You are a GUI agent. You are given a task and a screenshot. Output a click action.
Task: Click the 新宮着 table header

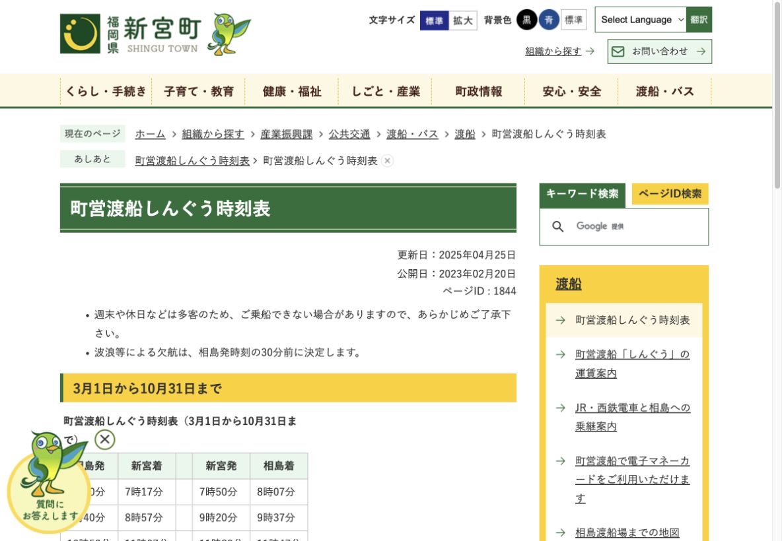coord(147,466)
